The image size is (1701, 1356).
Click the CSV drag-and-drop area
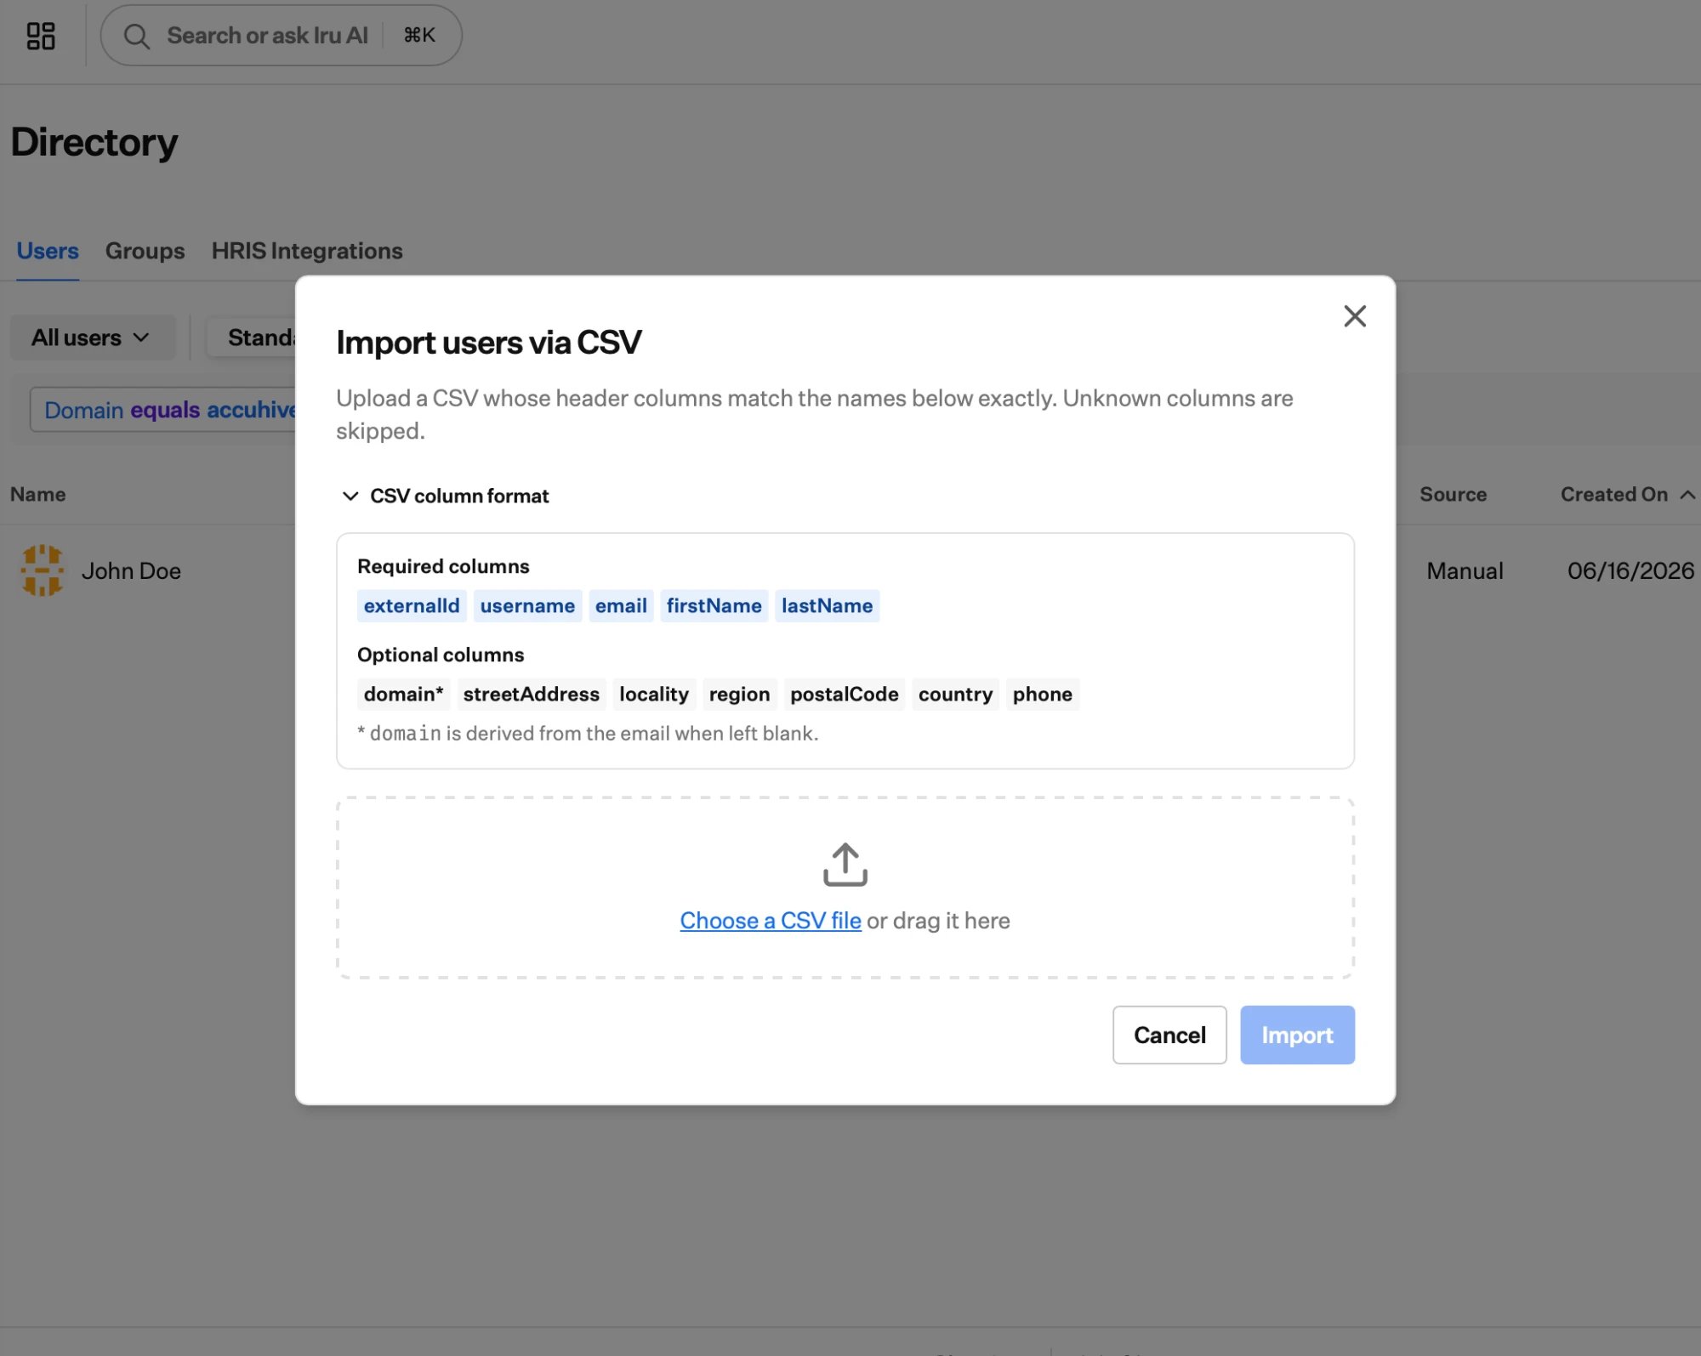845,888
